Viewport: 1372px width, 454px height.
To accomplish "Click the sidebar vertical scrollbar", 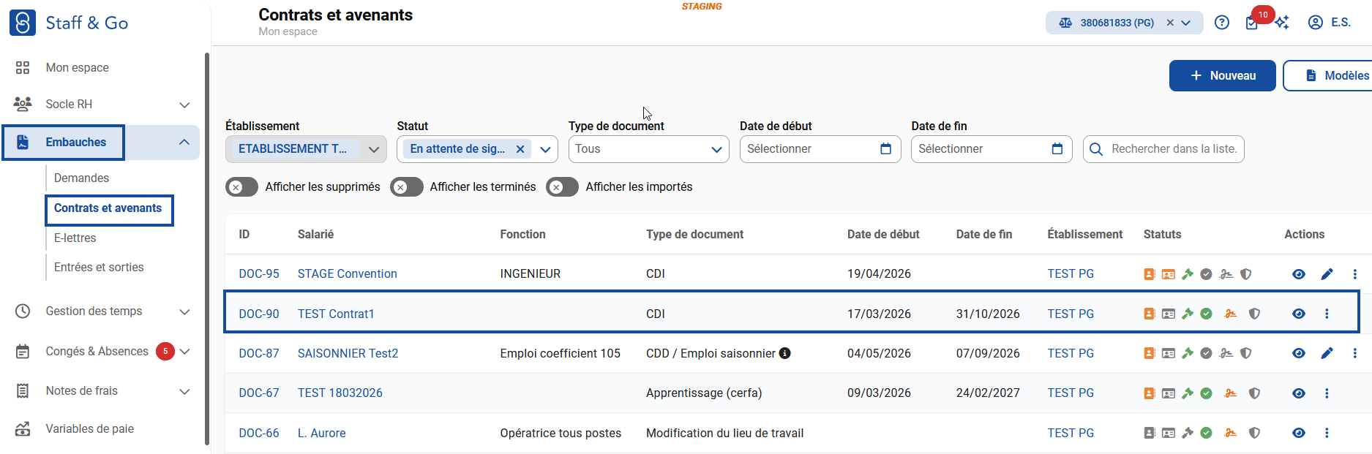I will pos(207,249).
